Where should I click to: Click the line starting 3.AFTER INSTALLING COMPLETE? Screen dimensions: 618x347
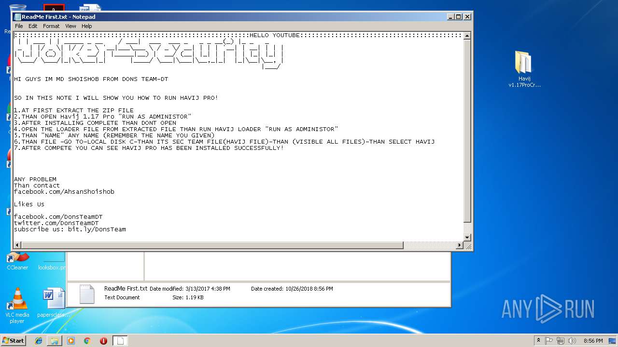(x=95, y=123)
